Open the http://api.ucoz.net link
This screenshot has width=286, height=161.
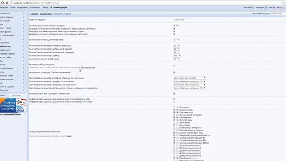(88, 68)
